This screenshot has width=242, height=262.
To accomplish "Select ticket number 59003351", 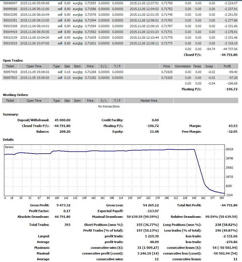I will (10, 20).
